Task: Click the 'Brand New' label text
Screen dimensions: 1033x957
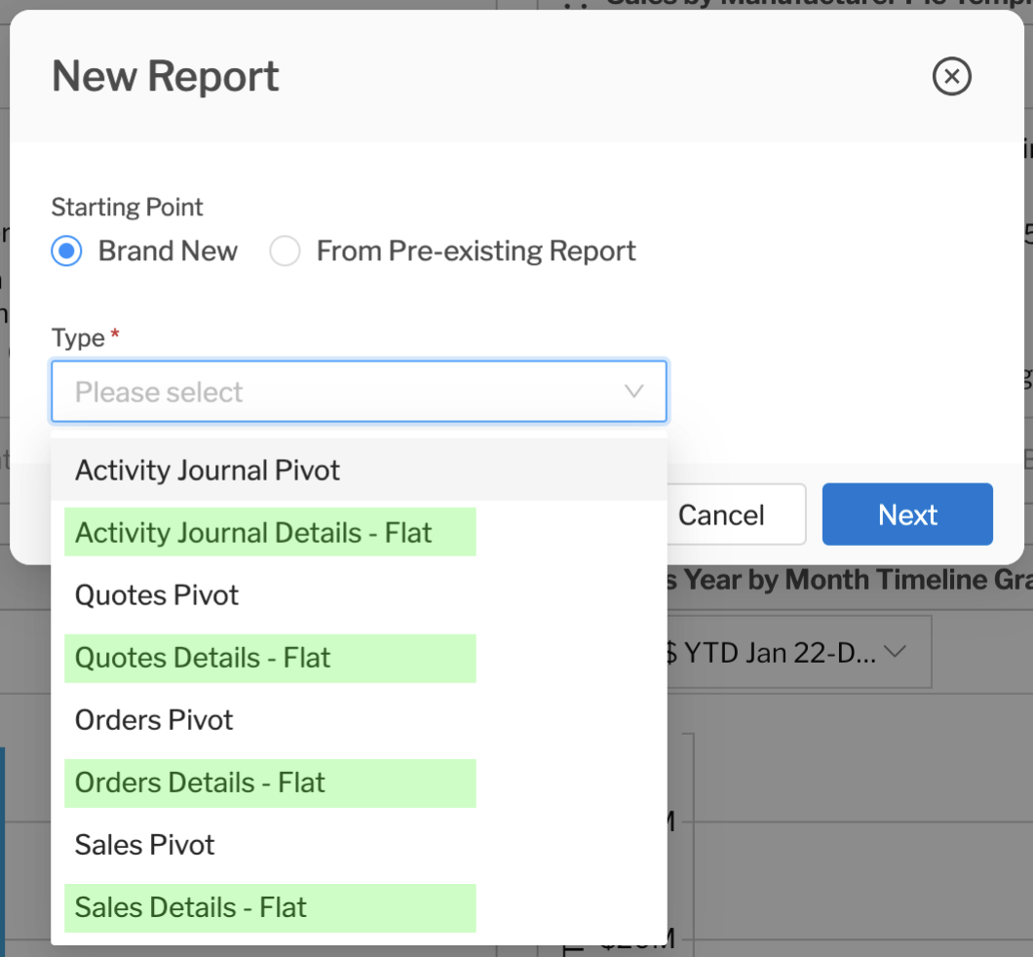Action: tap(168, 251)
